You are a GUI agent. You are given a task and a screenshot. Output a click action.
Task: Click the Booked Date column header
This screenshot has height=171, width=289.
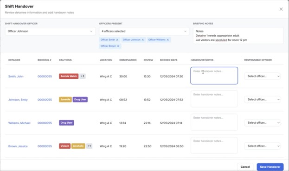(x=169, y=60)
